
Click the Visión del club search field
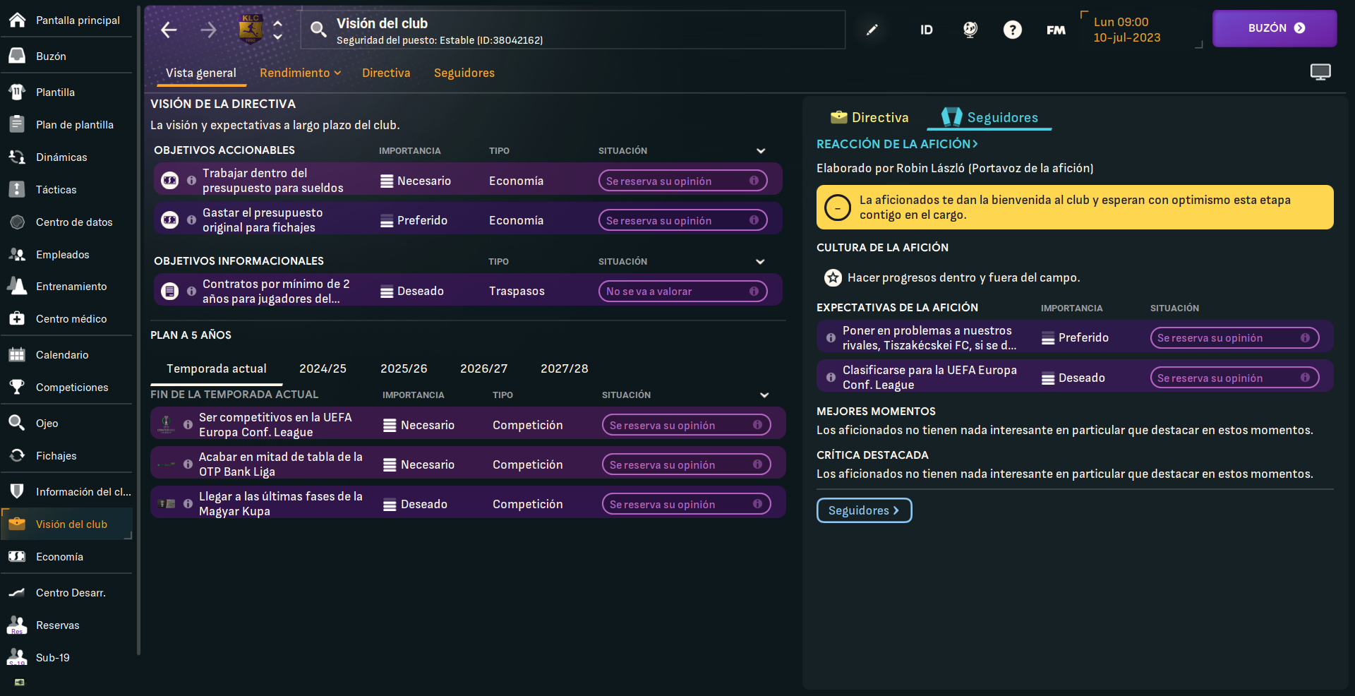pyautogui.click(x=573, y=30)
